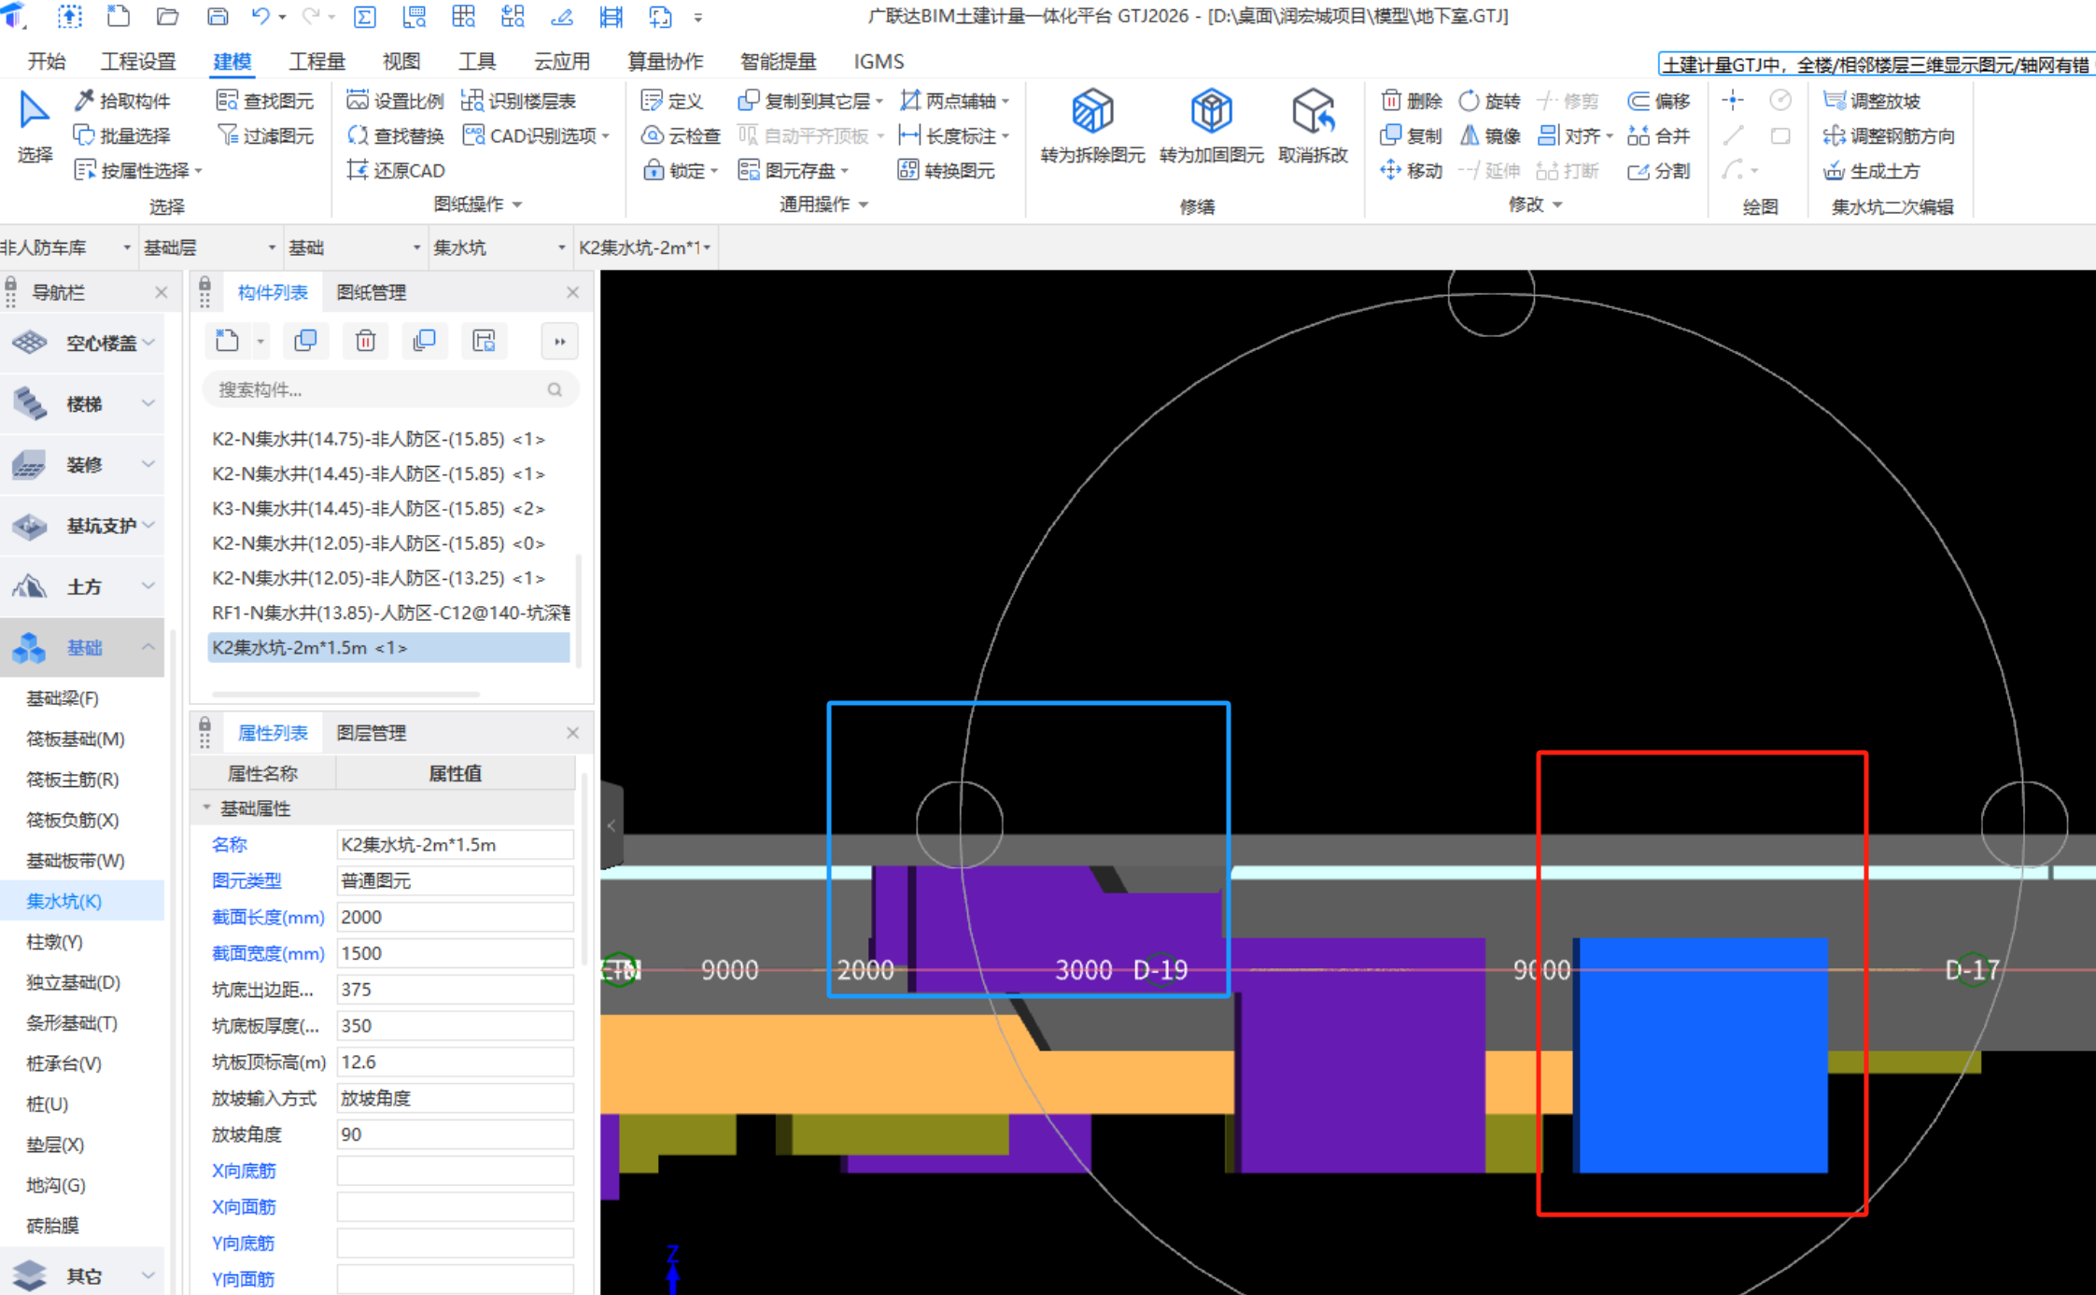Open the 视图 tab

coord(401,62)
